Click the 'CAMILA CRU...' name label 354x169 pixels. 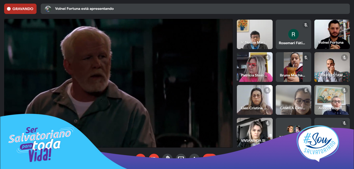(x=293, y=108)
